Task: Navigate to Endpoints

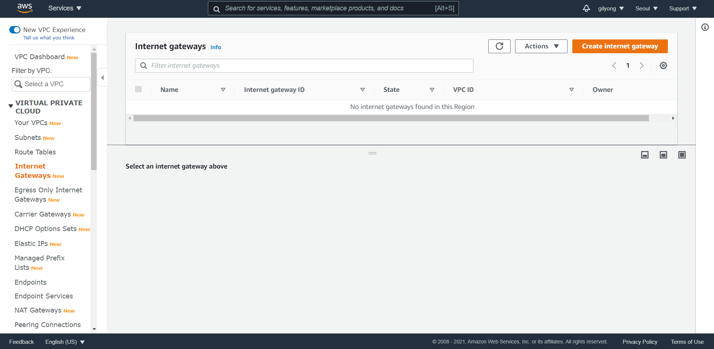Action: pyautogui.click(x=30, y=282)
